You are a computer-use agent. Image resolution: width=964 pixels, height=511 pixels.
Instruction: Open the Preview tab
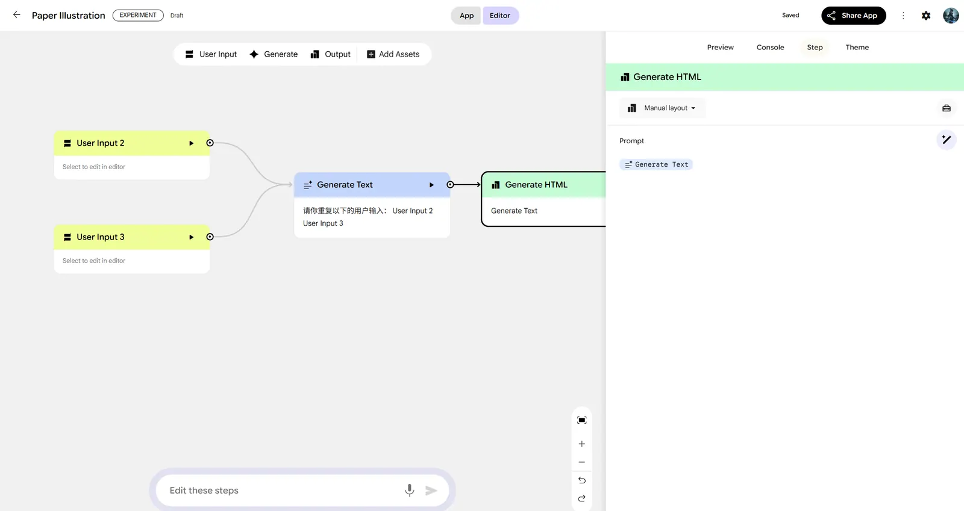(720, 48)
